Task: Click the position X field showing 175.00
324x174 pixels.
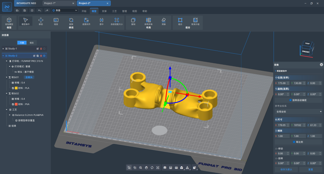Action: [x=282, y=83]
